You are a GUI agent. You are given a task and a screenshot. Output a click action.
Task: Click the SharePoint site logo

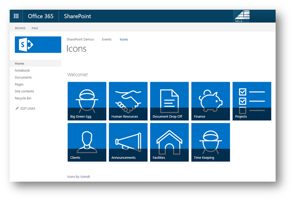point(38,45)
